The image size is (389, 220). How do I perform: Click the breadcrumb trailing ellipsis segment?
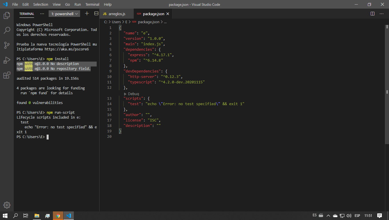click(165, 22)
